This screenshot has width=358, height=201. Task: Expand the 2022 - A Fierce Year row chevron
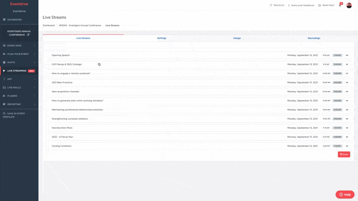[347, 137]
